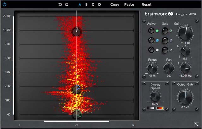202x129 pixels.
Task: Solo the third band
Action: click(x=165, y=50)
